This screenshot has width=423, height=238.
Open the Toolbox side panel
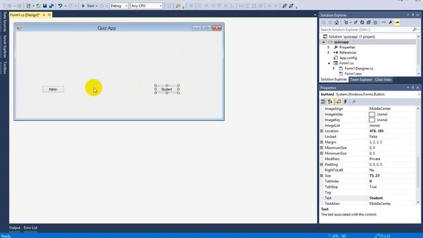coord(5,67)
